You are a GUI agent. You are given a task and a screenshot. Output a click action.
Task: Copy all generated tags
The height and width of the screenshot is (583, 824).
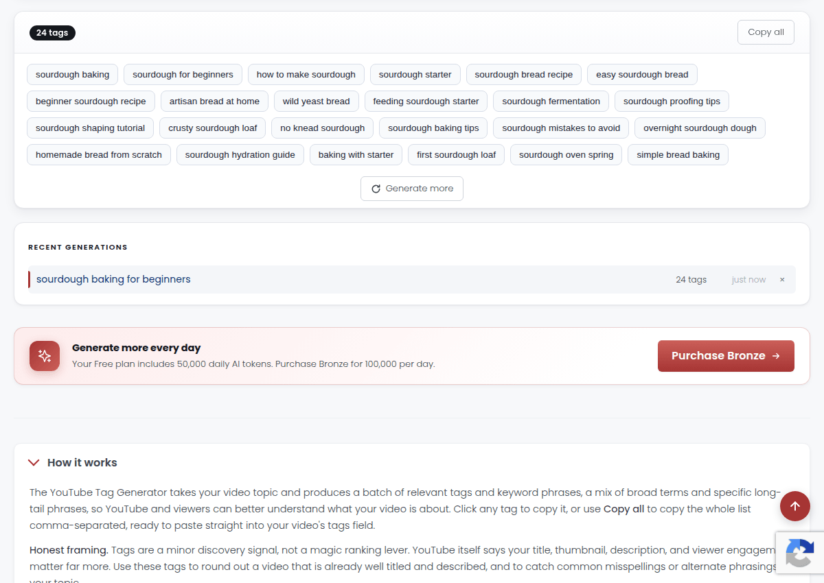click(766, 32)
